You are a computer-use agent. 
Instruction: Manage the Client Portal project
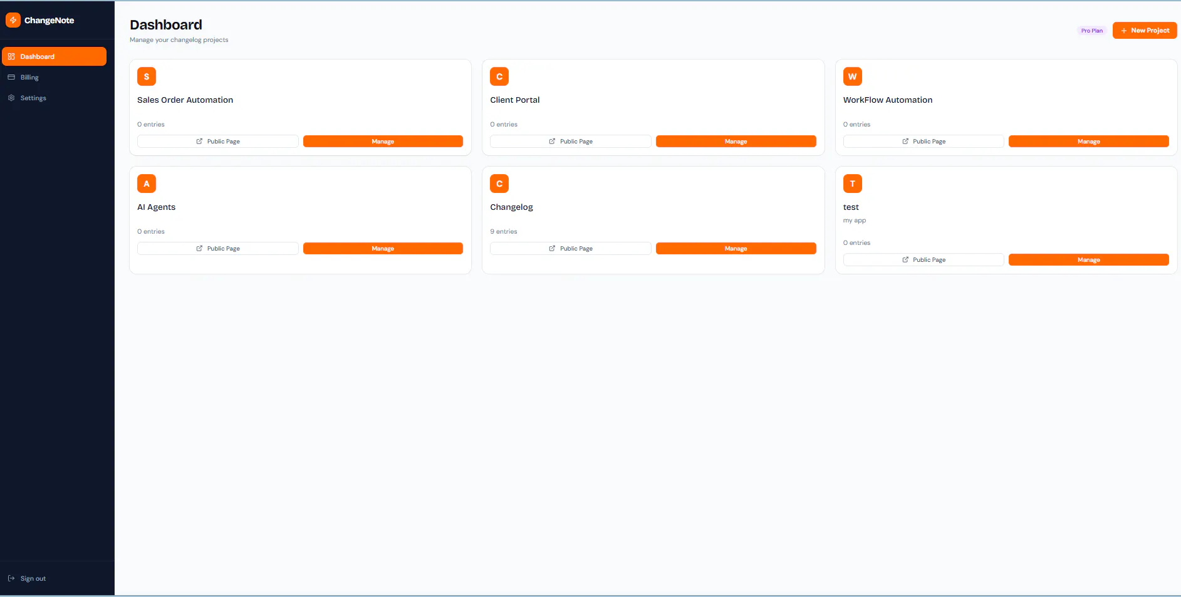click(736, 142)
